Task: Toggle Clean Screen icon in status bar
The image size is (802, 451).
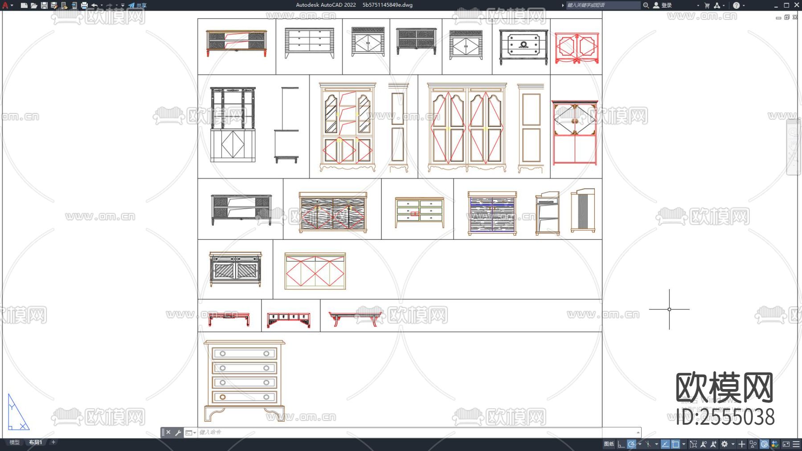Action: point(786,444)
